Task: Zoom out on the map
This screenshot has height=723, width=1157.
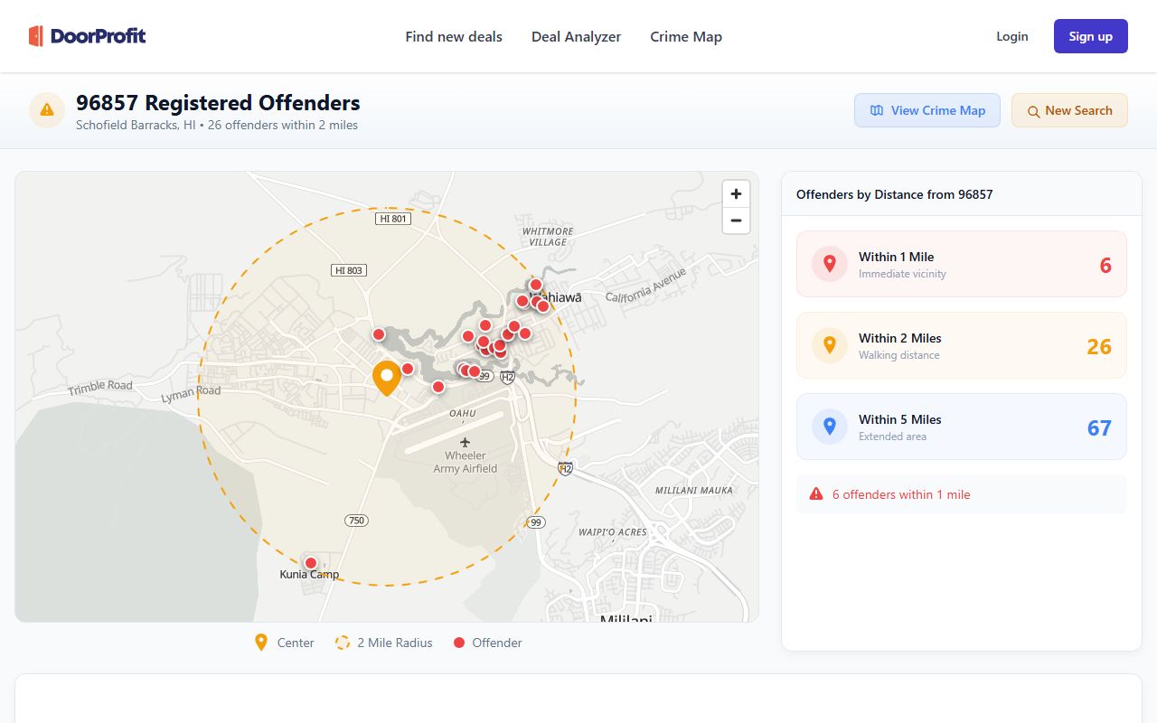Action: point(736,221)
